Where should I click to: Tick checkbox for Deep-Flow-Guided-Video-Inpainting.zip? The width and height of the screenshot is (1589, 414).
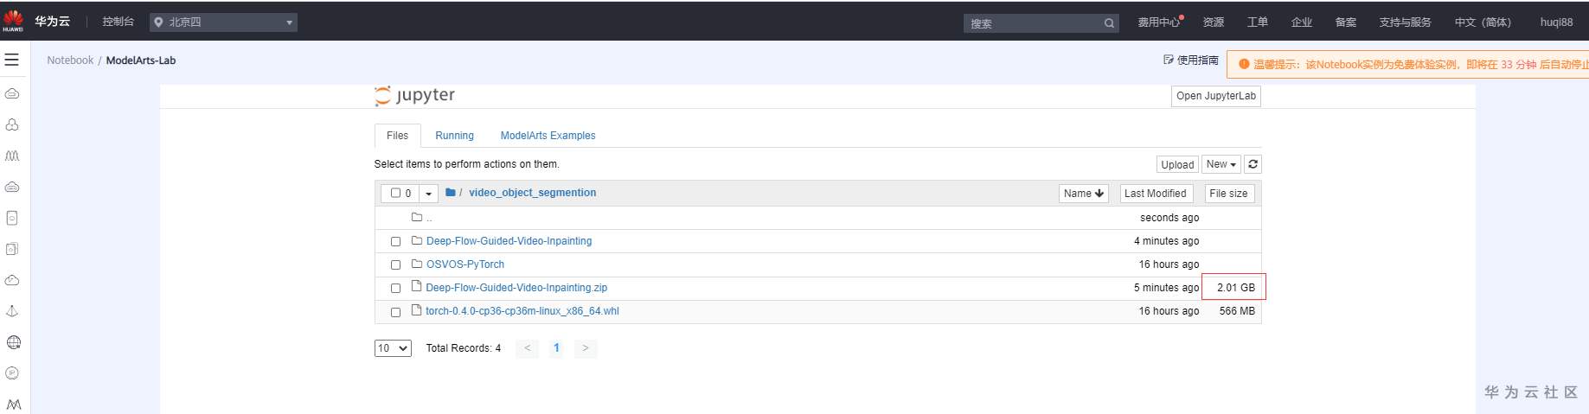pos(395,289)
